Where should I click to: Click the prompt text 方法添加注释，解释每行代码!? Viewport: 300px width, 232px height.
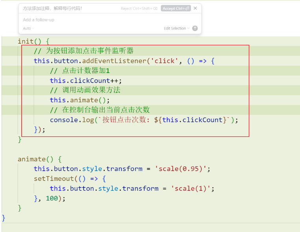(x=52, y=8)
